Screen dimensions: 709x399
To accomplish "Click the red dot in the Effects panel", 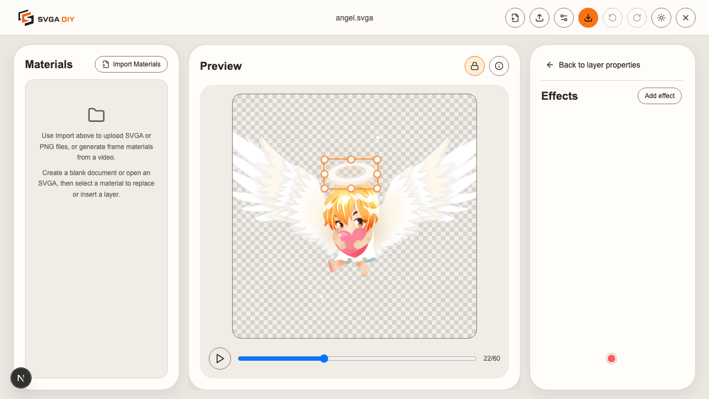I will click(x=612, y=359).
